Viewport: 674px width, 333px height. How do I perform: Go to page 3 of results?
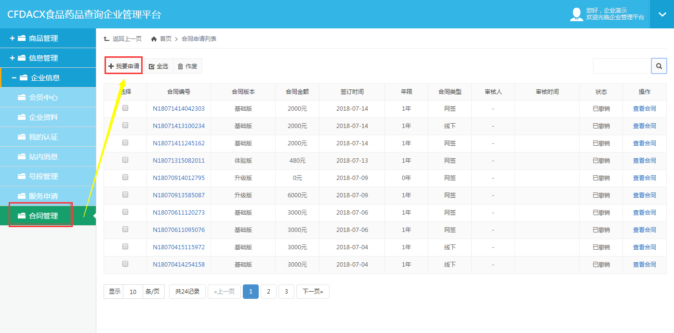coord(286,292)
